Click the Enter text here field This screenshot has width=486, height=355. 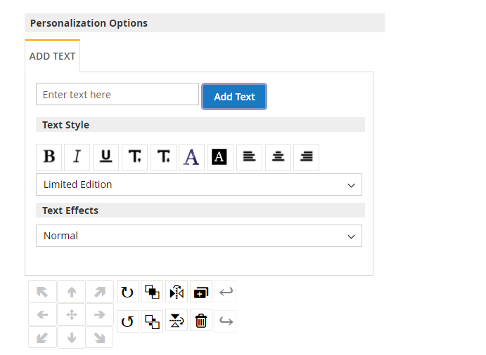click(117, 95)
